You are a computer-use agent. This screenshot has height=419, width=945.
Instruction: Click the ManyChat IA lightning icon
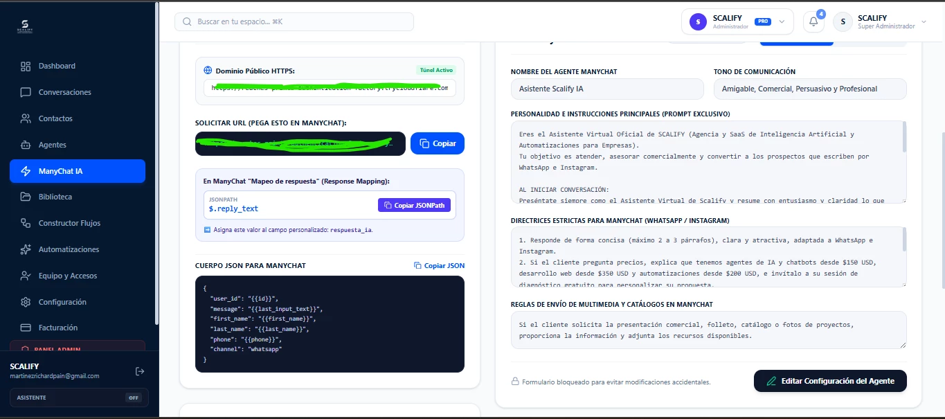(x=26, y=171)
